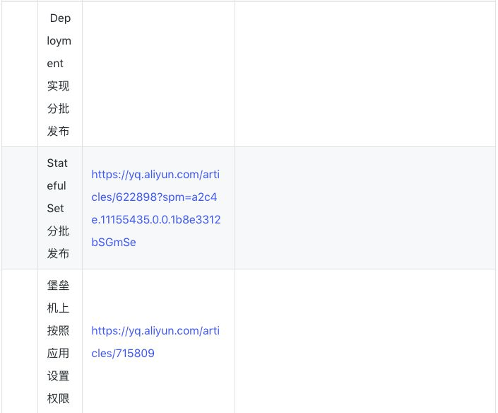The image size is (498, 413).
Task: Click '实现' in the Deployment cell
Action: click(x=58, y=86)
